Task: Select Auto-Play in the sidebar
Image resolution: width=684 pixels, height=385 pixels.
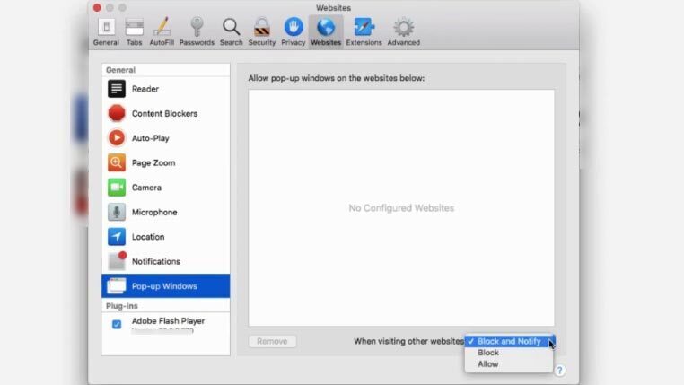Action: click(150, 138)
